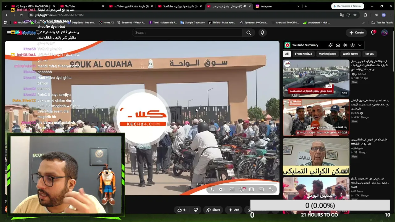Open the Speedtest by Ookla bookmark

(x=253, y=23)
